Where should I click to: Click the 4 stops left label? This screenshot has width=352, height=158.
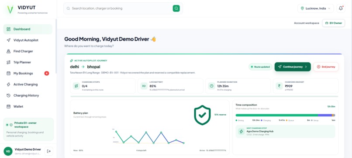tap(141, 151)
